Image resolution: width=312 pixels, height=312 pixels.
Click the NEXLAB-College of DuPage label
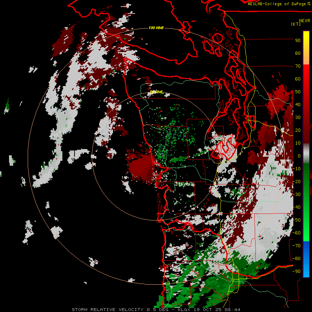pyautogui.click(x=277, y=4)
